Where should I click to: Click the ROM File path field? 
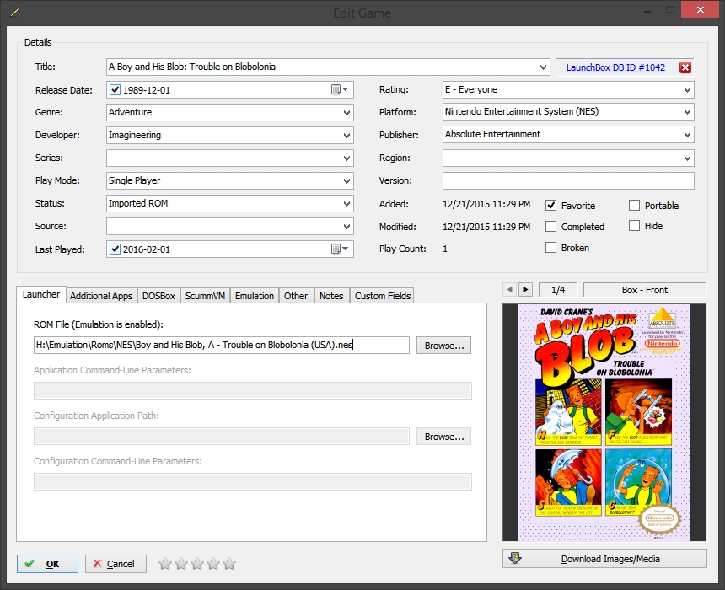pyautogui.click(x=222, y=345)
